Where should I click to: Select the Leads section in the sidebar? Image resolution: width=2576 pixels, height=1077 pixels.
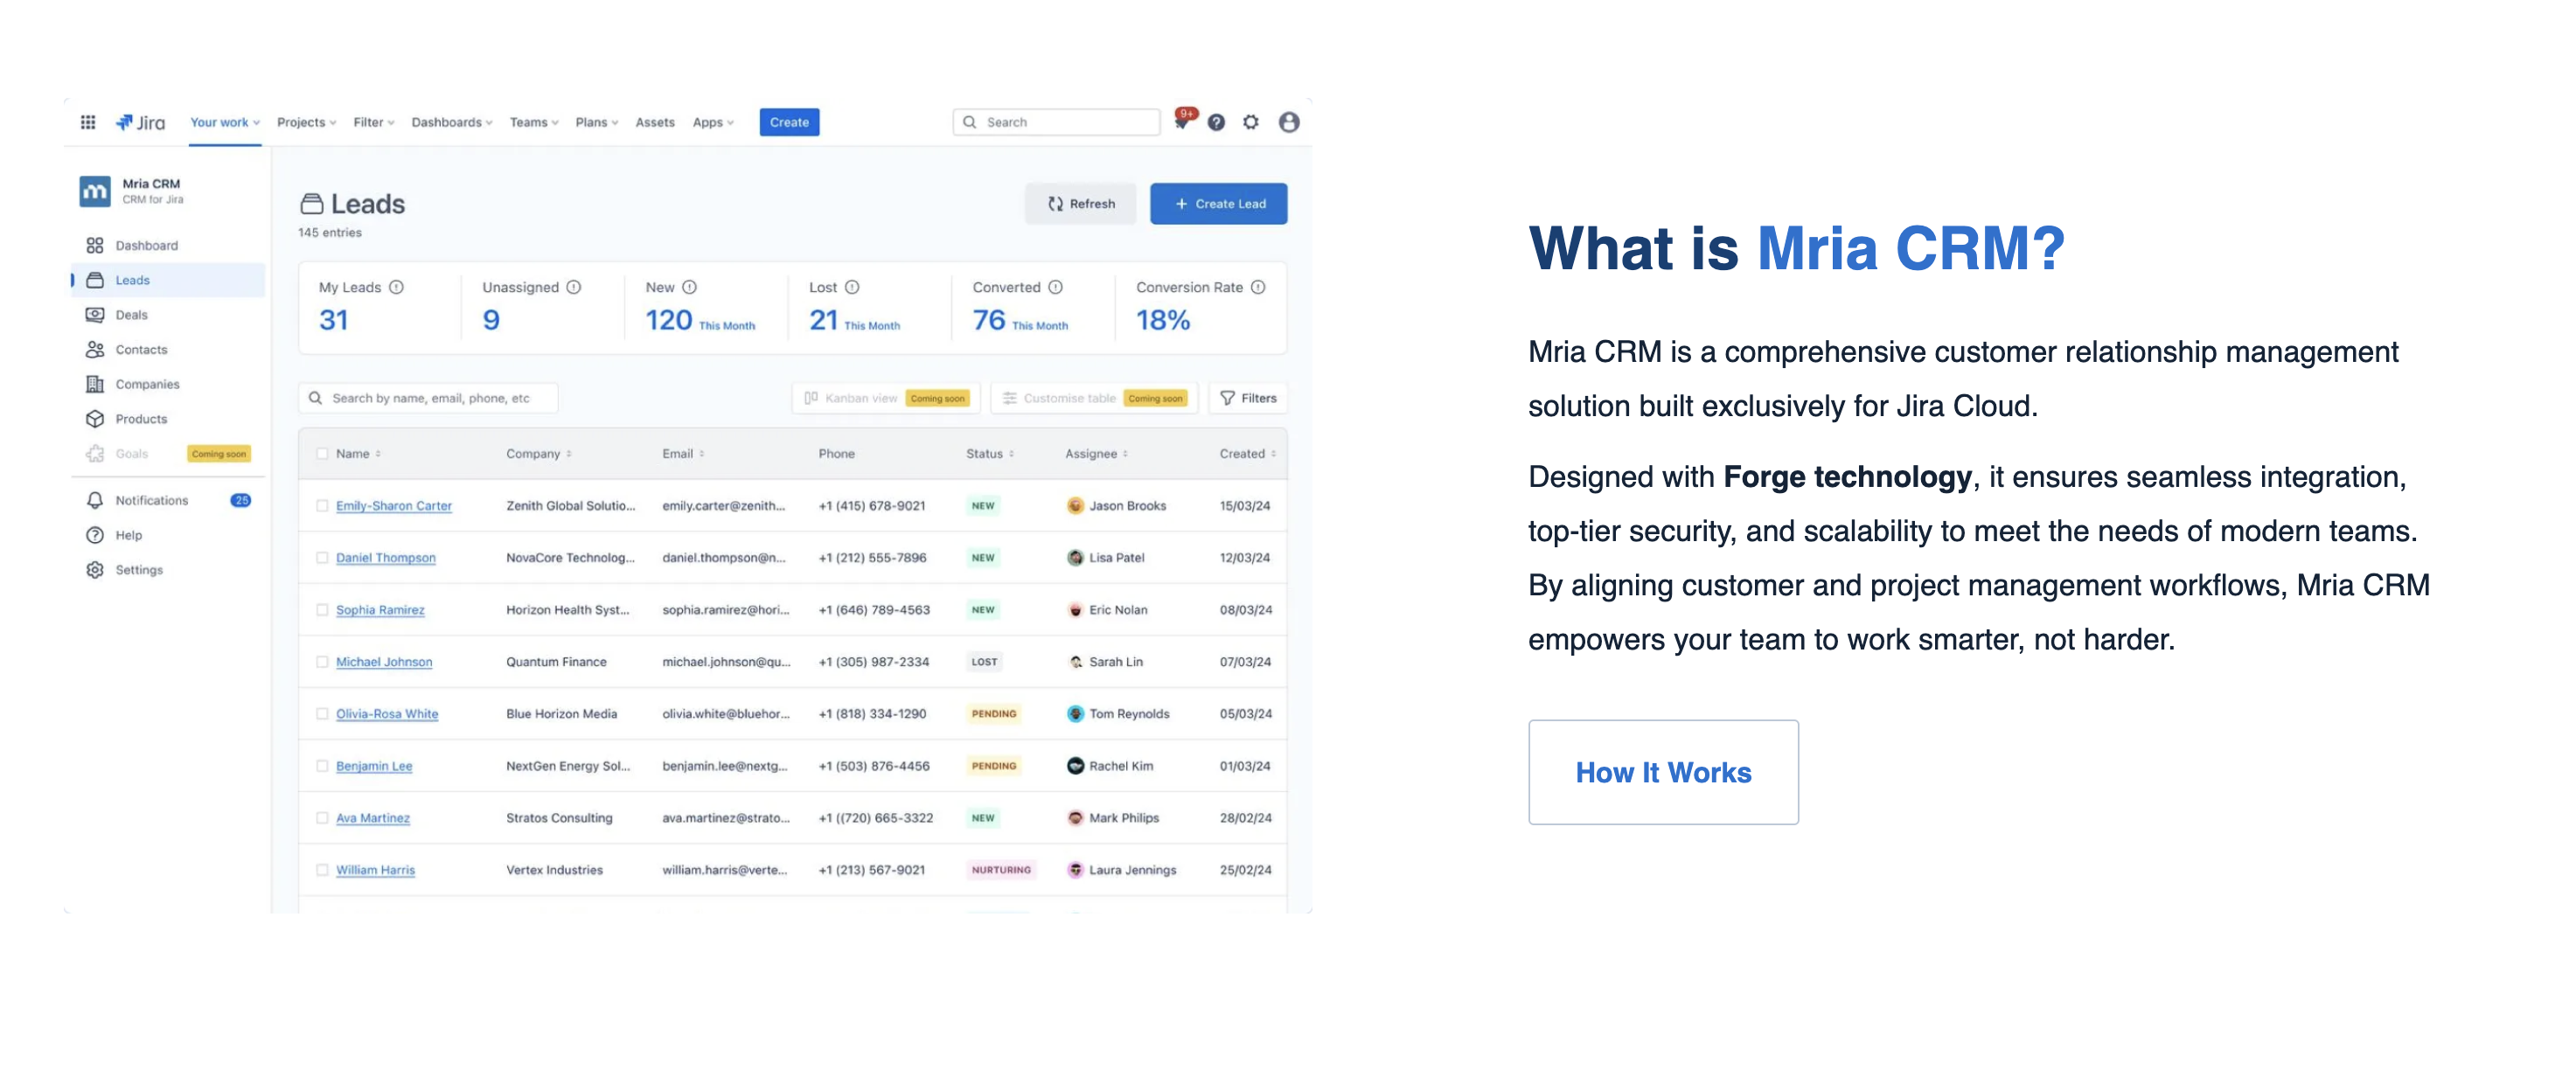[x=133, y=280]
